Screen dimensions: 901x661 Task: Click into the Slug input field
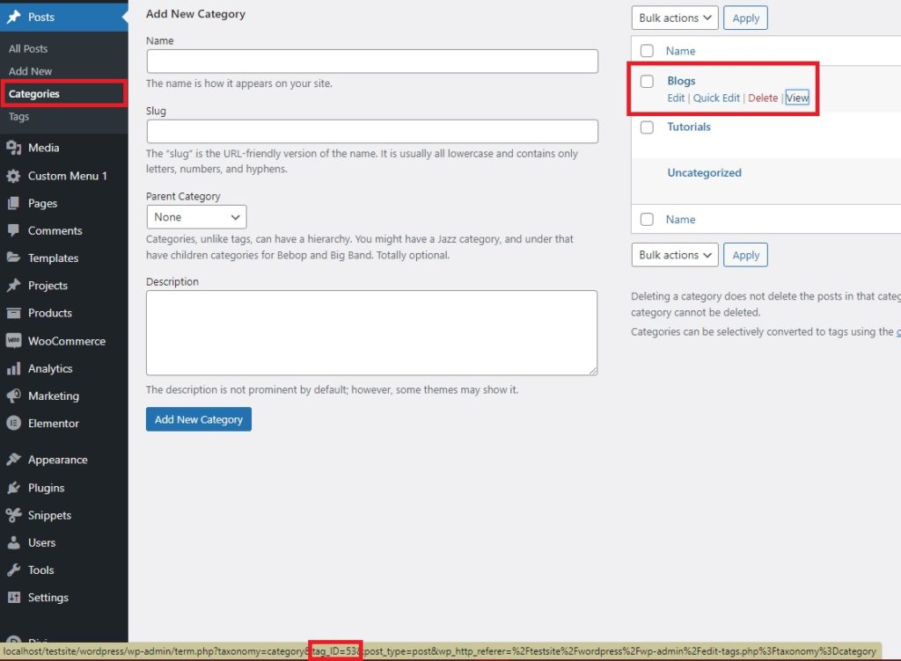pyautogui.click(x=372, y=131)
